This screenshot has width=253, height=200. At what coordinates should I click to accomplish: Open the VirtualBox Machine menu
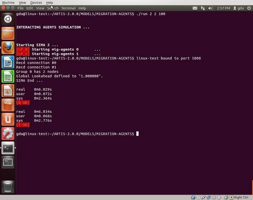(8, 3)
